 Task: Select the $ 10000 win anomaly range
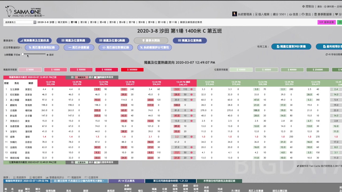pyautogui.click(x=56, y=70)
